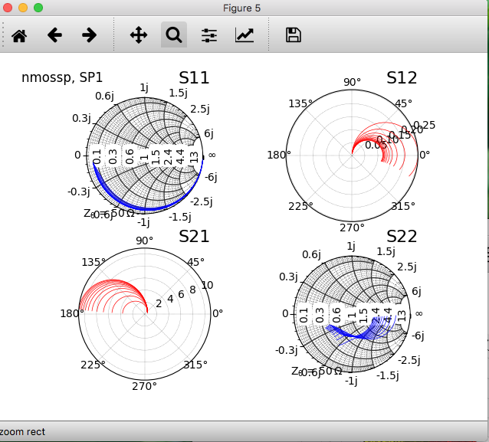Click the 315° label on S12 plot
This screenshot has height=442, width=489.
[403, 206]
